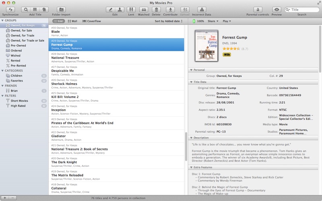The image size is (322, 201).
Task: Click the Synchronize toolbar icon
Action: (10, 9)
